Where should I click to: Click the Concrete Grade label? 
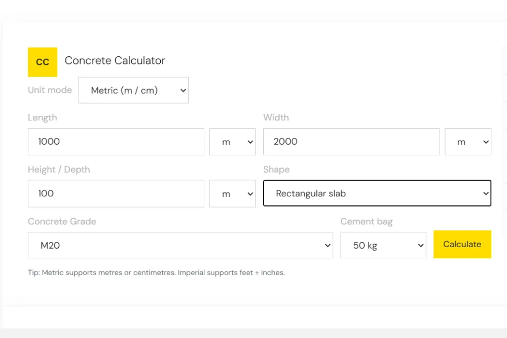(x=62, y=221)
